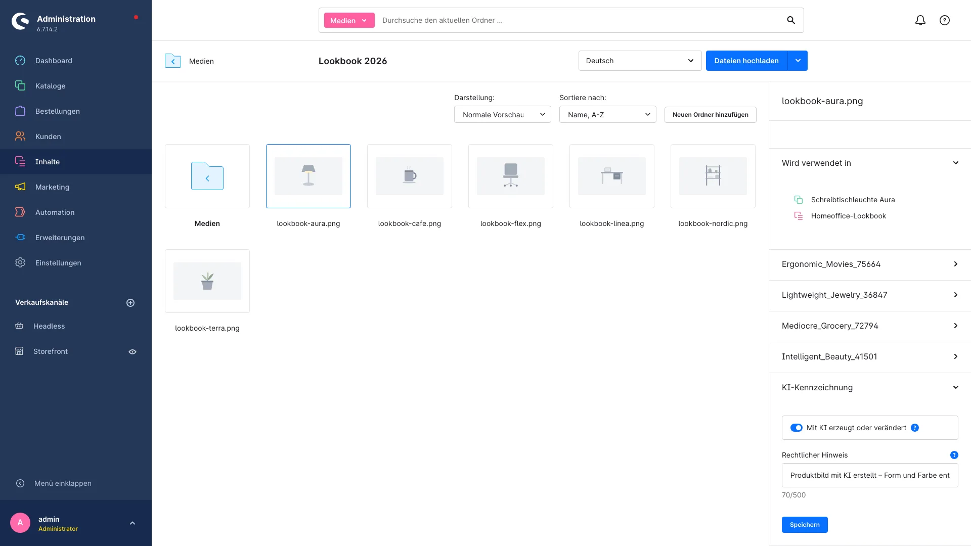Screen dimensions: 971x546
Task: Click Neuen Ordner hinzufügen button
Action: click(711, 115)
